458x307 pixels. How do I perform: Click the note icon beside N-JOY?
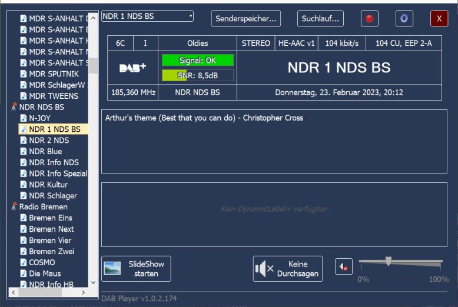coord(24,118)
